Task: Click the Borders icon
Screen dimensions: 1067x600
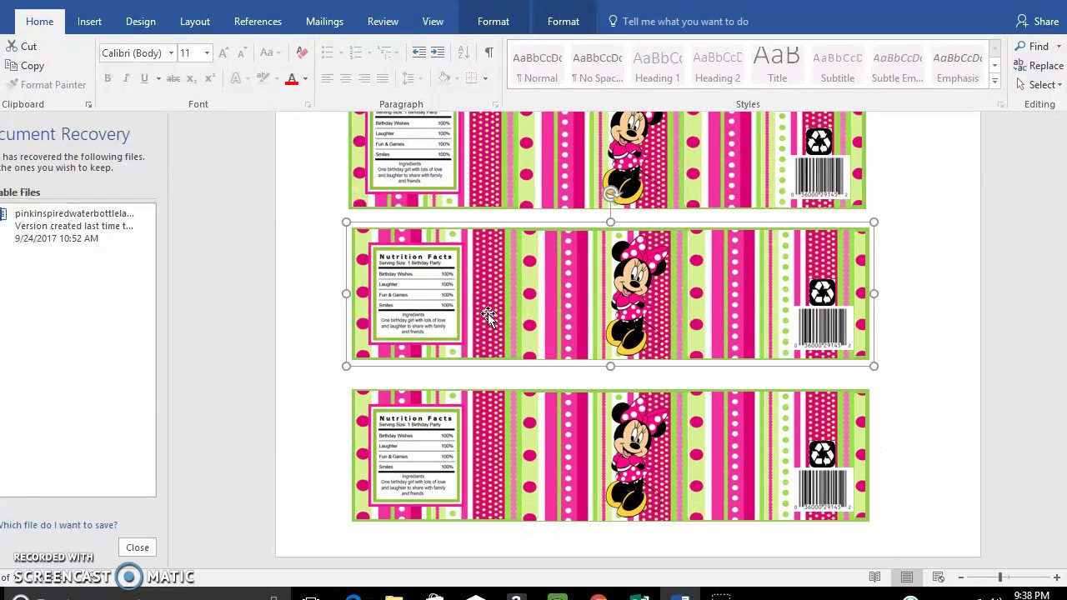Action: pyautogui.click(x=472, y=78)
